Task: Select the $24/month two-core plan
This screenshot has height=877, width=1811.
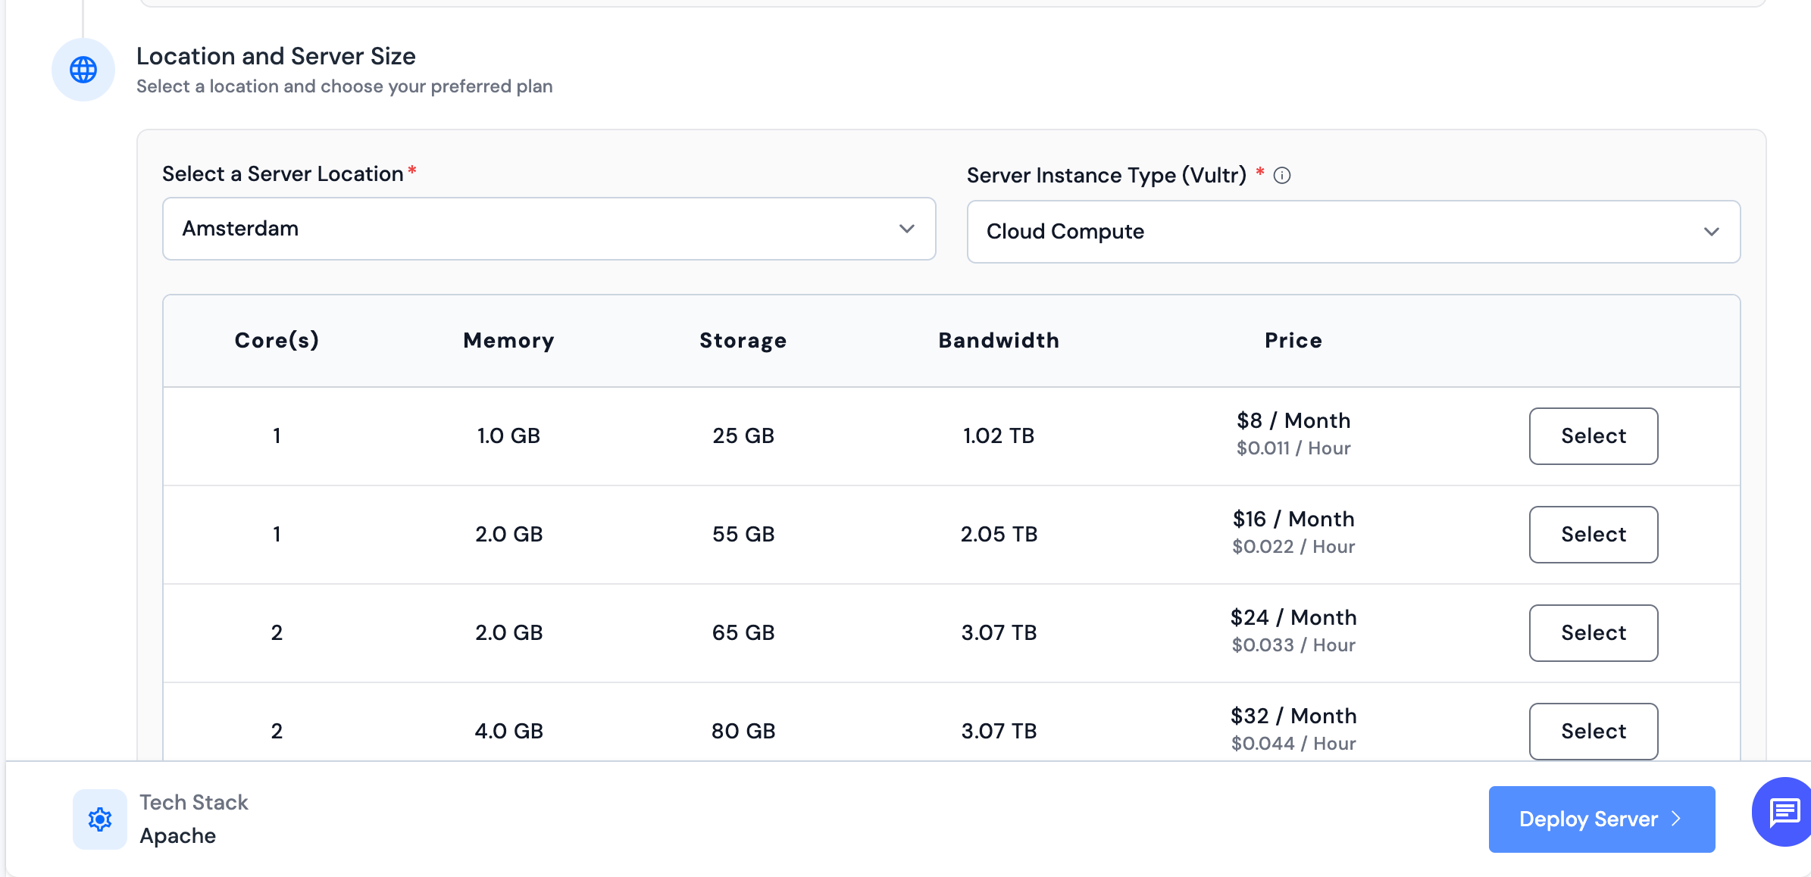Action: pyautogui.click(x=1593, y=633)
